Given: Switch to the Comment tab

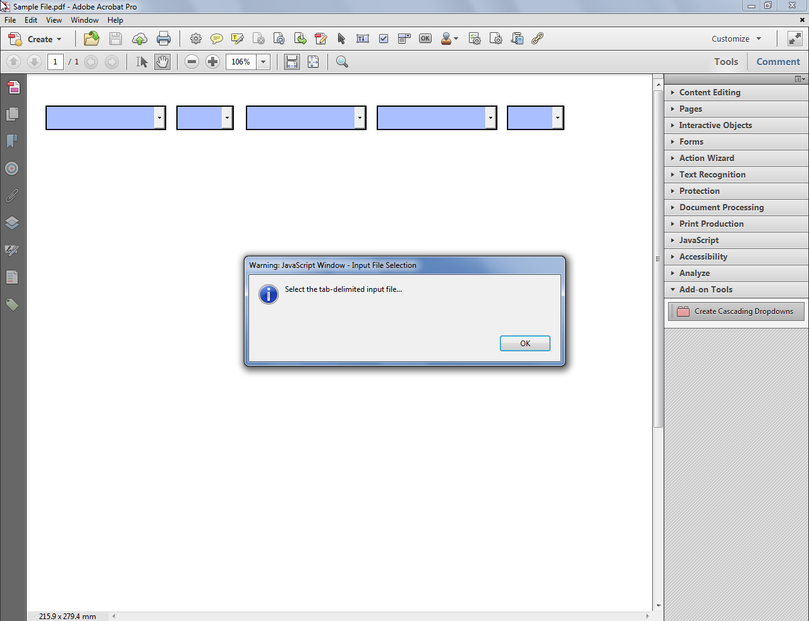Looking at the screenshot, I should pyautogui.click(x=778, y=61).
